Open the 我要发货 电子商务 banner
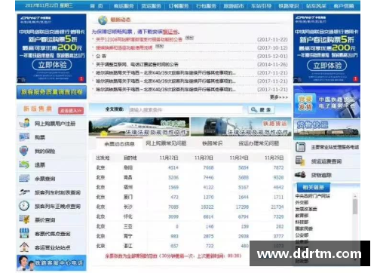 pos(326,102)
